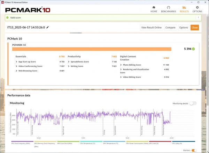Image resolution: width=209 pixels, height=153 pixels.
Task: Click the help question mark in Valid score bar
Action: tap(198, 17)
